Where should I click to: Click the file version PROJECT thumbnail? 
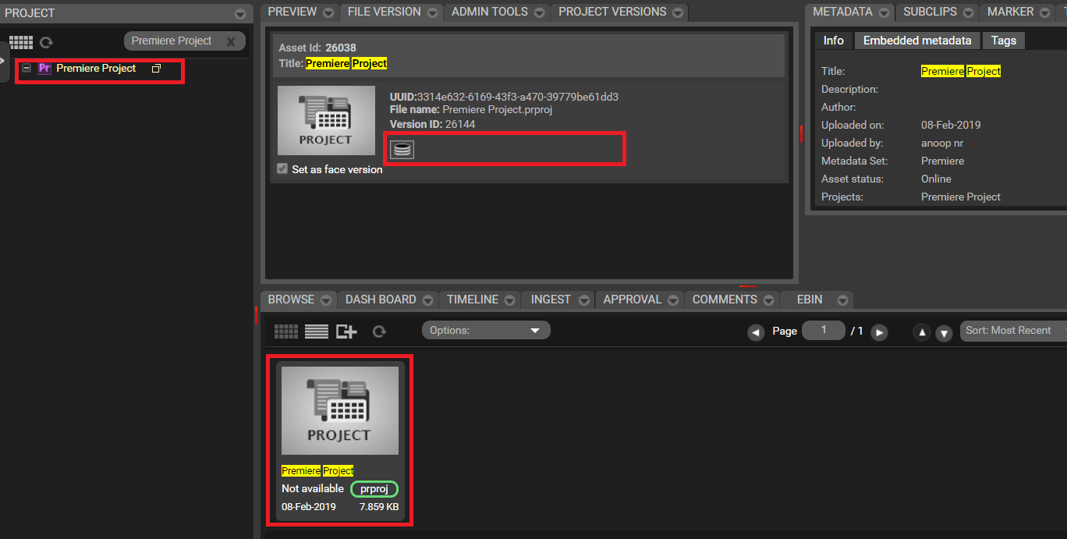(326, 120)
